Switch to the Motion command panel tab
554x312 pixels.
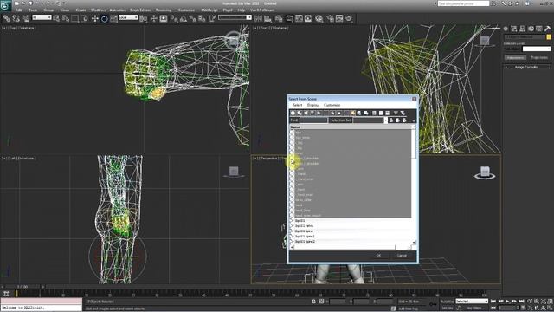531,29
